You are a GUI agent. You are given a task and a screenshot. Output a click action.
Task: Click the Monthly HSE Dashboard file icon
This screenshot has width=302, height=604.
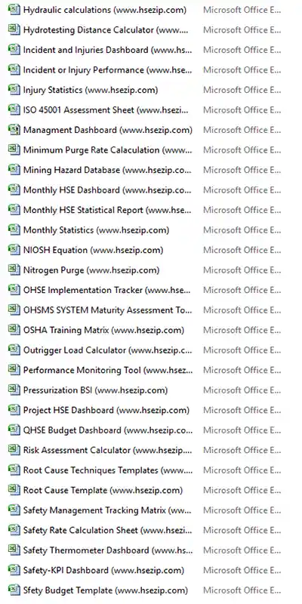[x=14, y=190]
